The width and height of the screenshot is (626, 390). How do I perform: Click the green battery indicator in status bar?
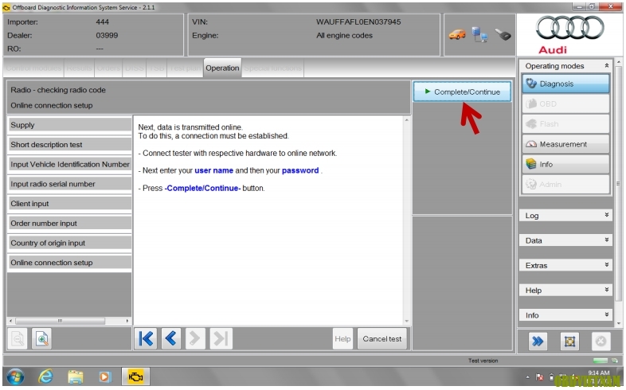click(600, 361)
